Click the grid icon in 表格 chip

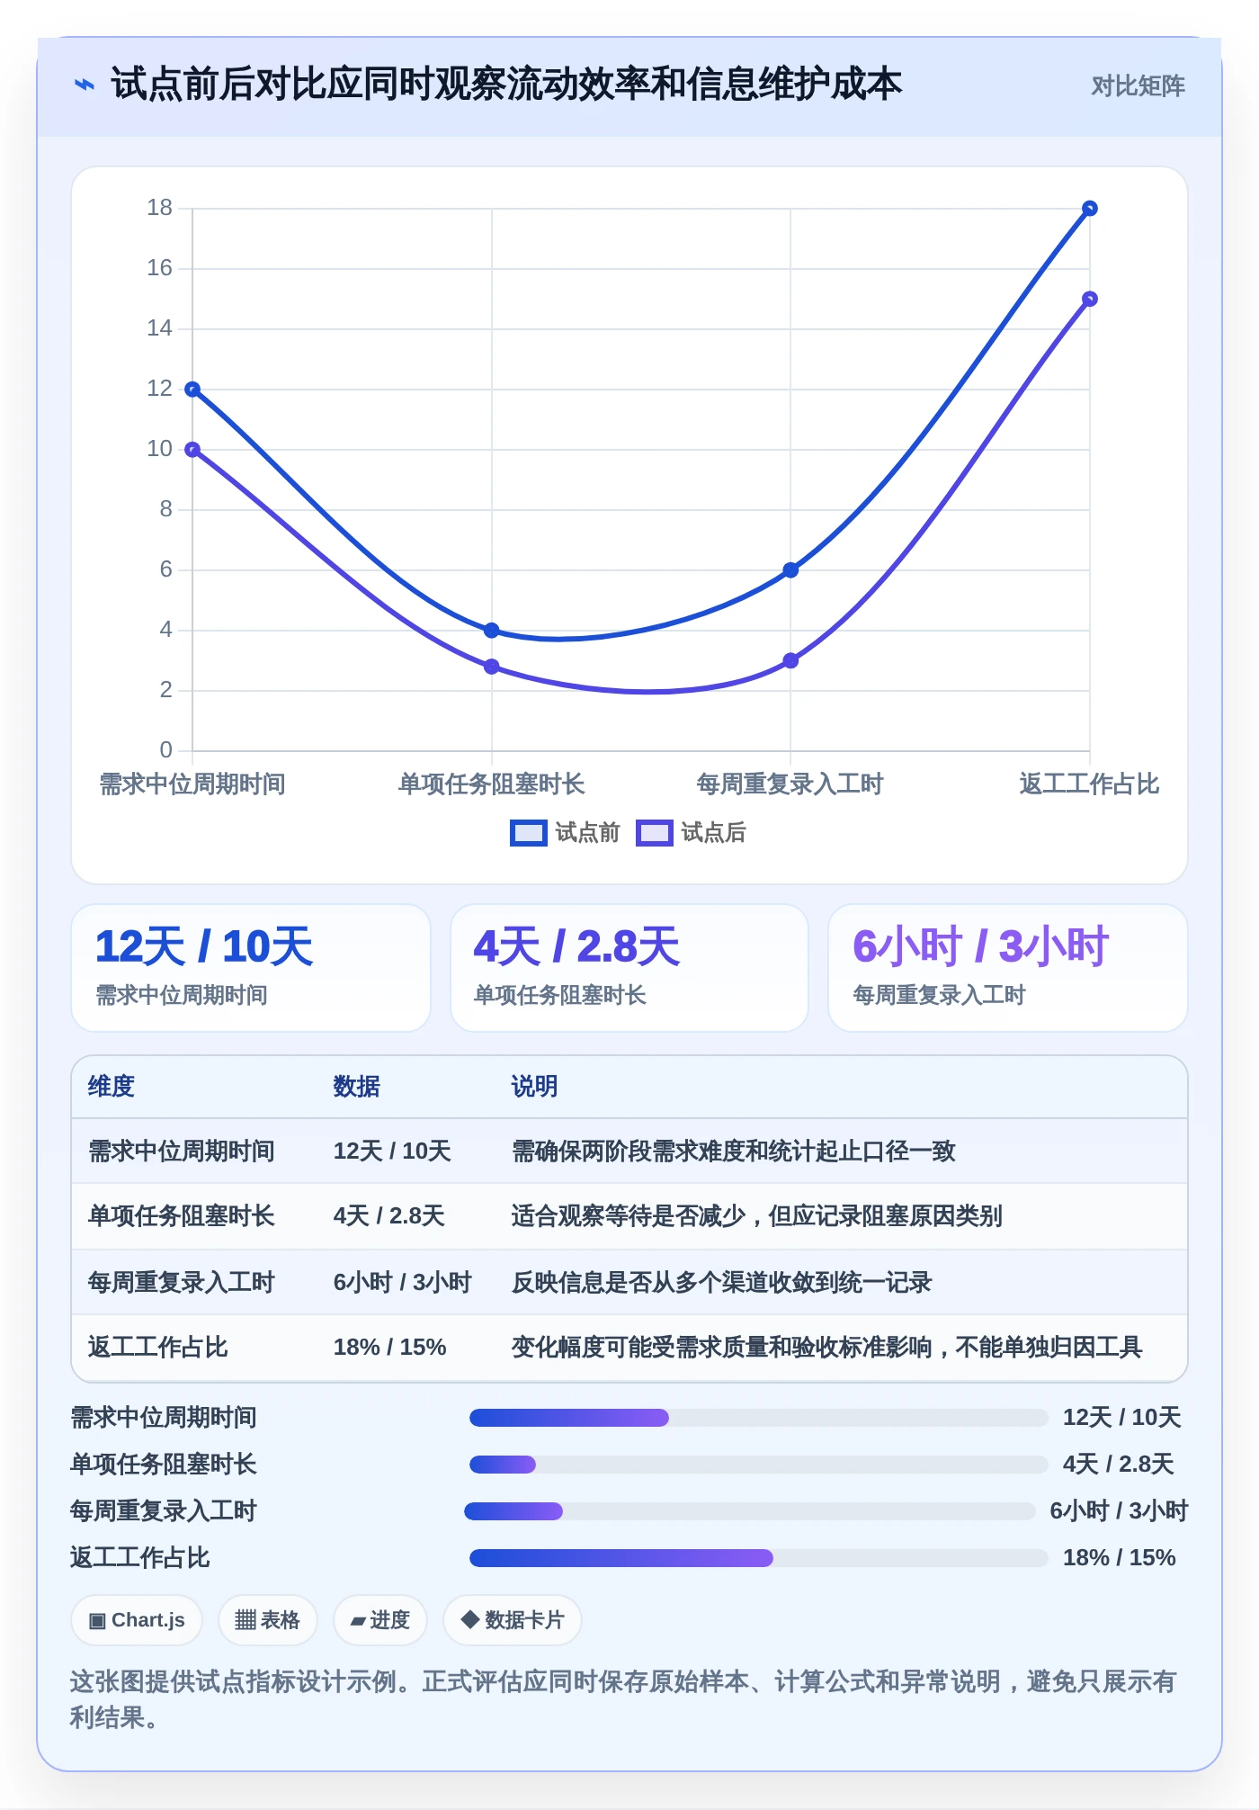point(246,1620)
